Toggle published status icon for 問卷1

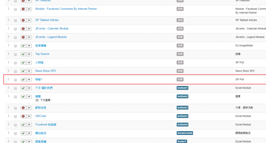[x=23, y=80]
